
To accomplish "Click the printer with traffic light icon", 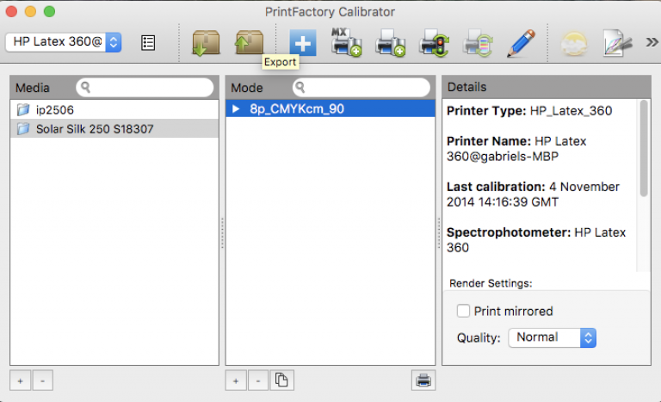I will [x=434, y=42].
